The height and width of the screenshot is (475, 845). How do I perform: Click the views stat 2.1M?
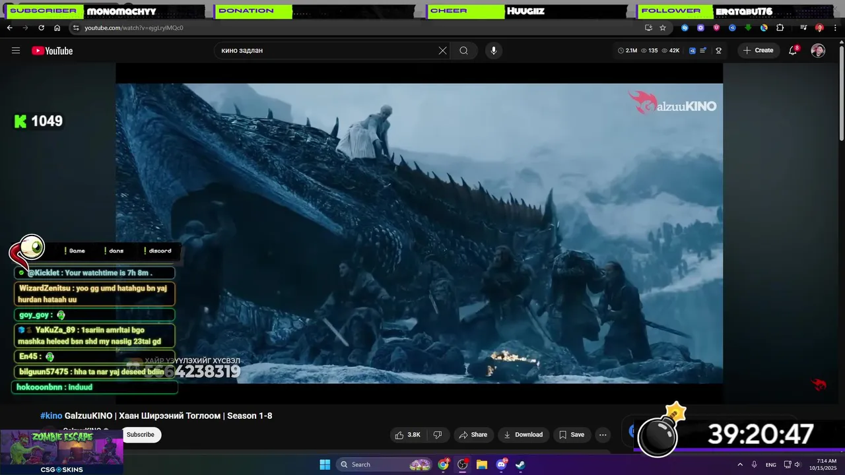click(627, 51)
